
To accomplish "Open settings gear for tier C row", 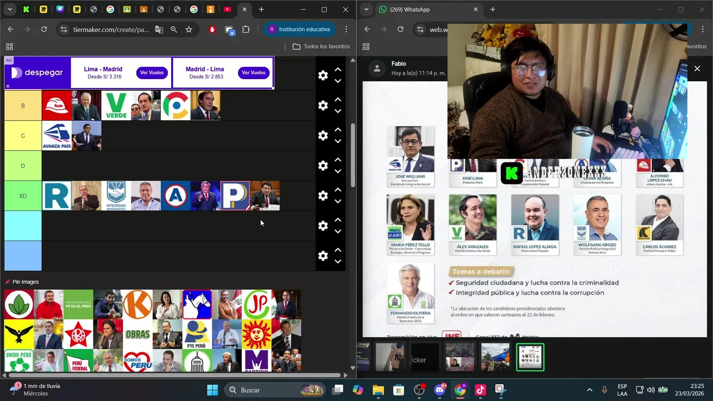I will click(323, 135).
